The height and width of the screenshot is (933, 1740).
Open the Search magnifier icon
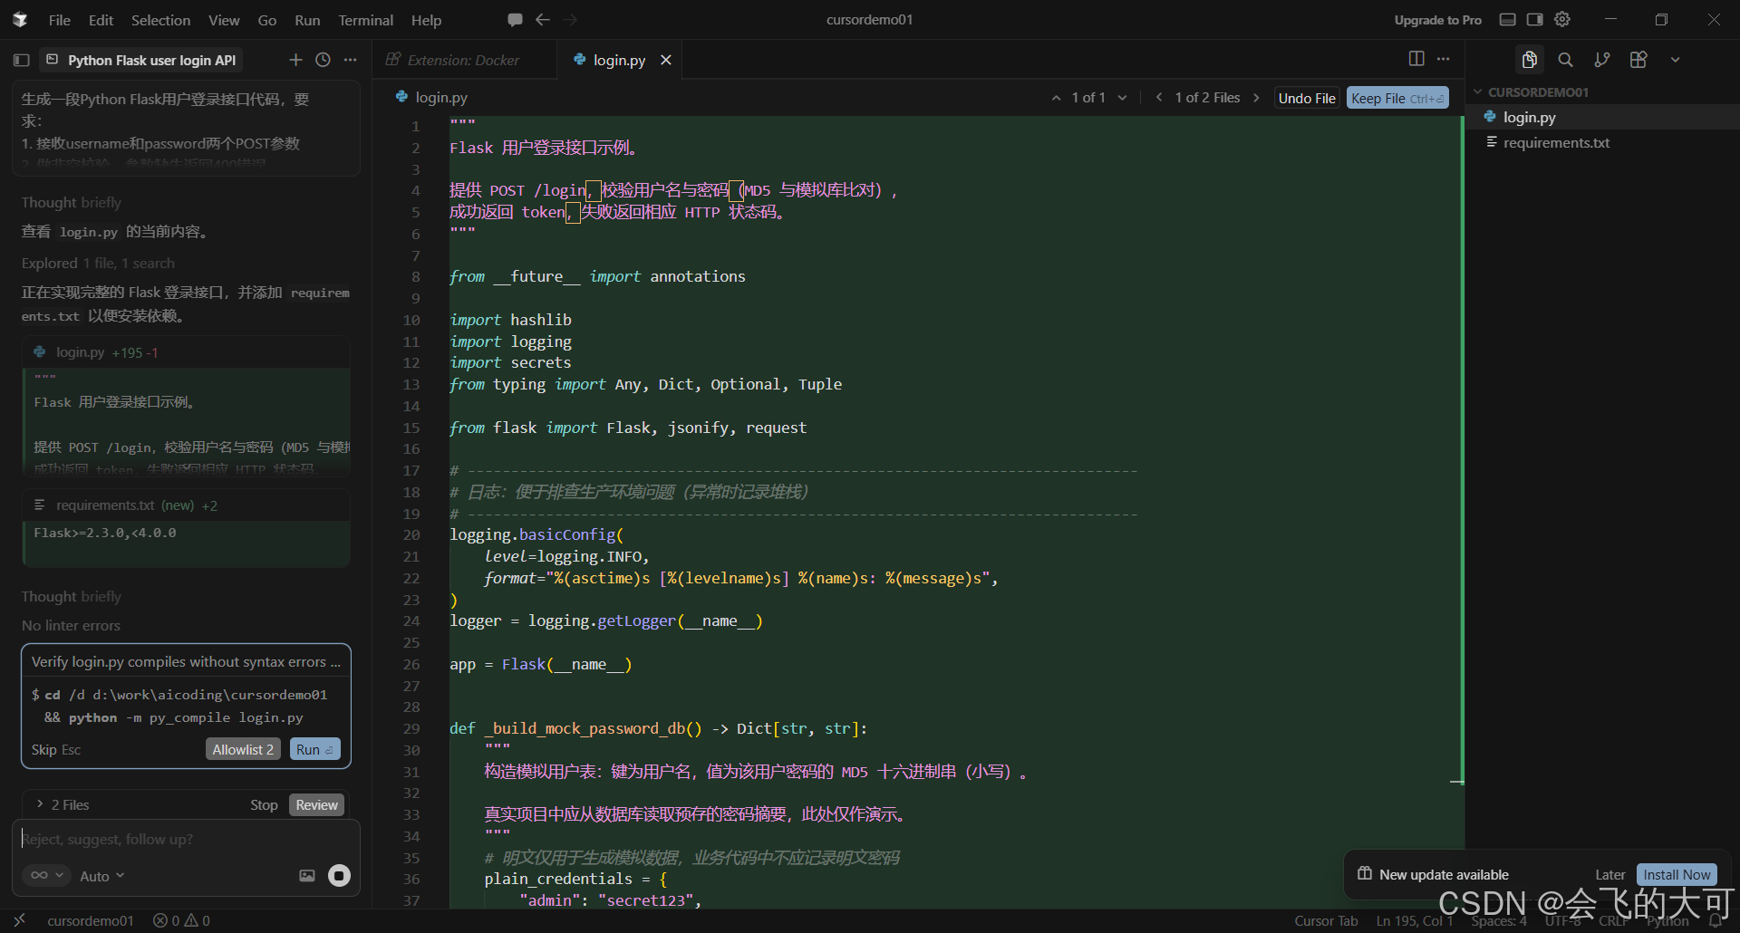(1565, 60)
